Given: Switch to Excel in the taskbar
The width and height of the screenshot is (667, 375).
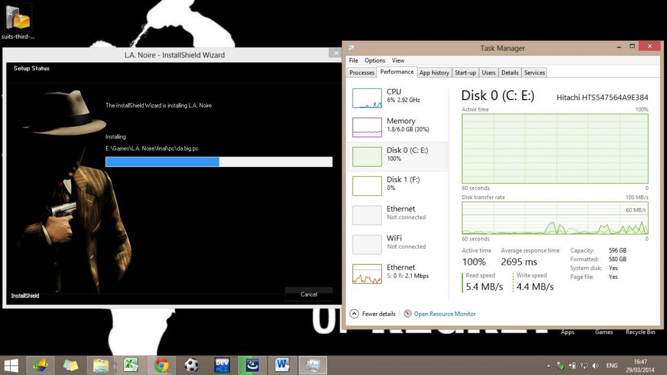Looking at the screenshot, I should 131,365.
